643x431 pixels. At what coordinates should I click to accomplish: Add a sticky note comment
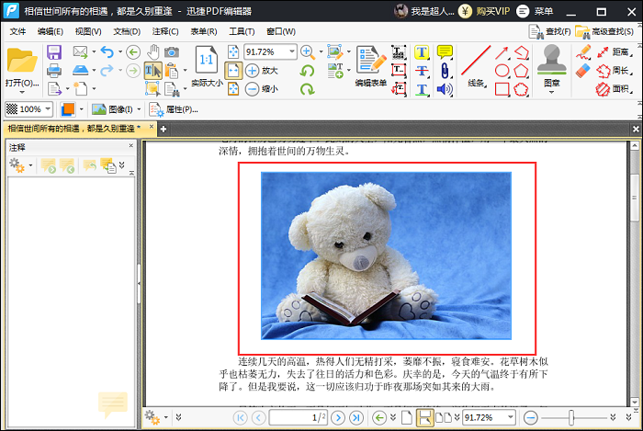(445, 52)
